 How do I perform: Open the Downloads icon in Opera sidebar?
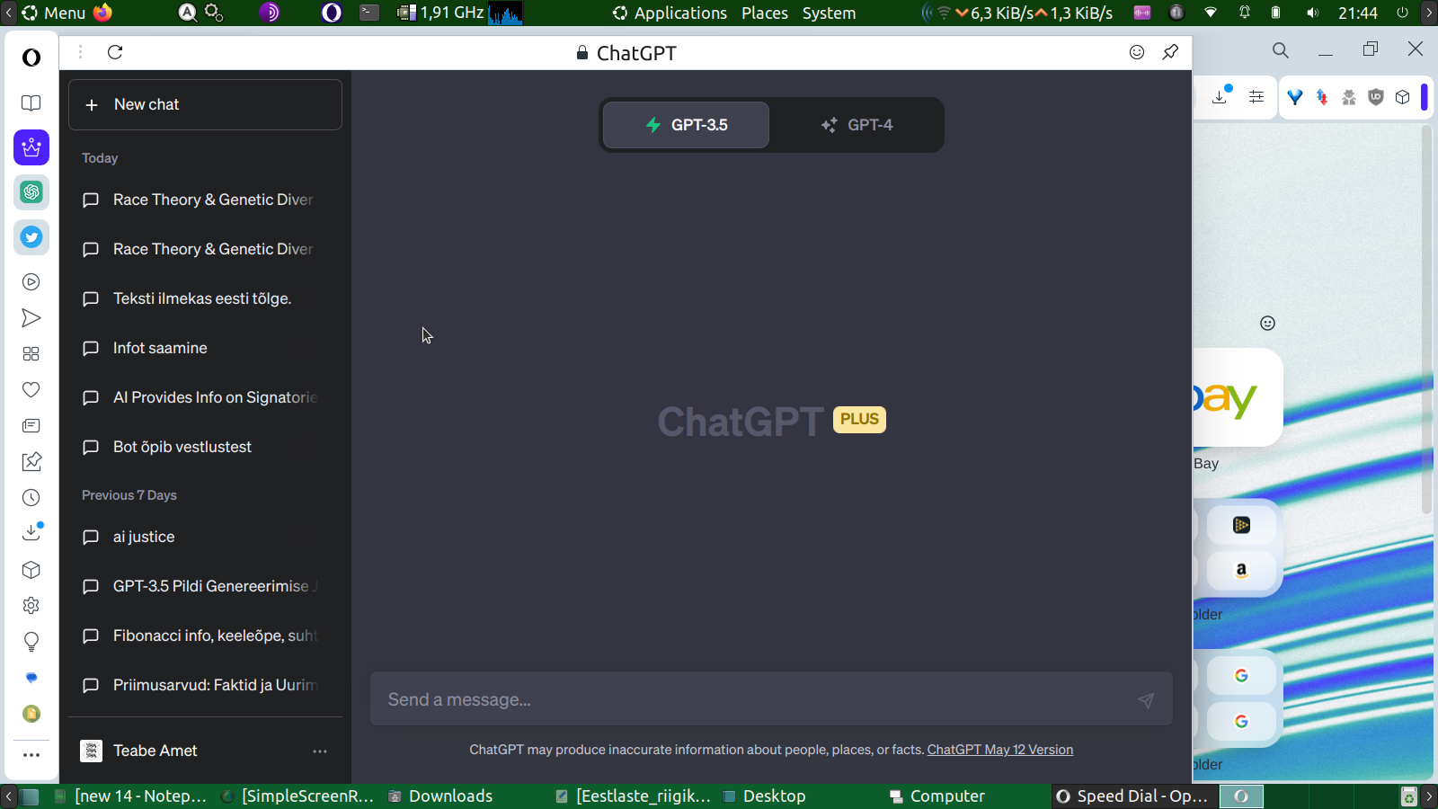[x=31, y=532]
